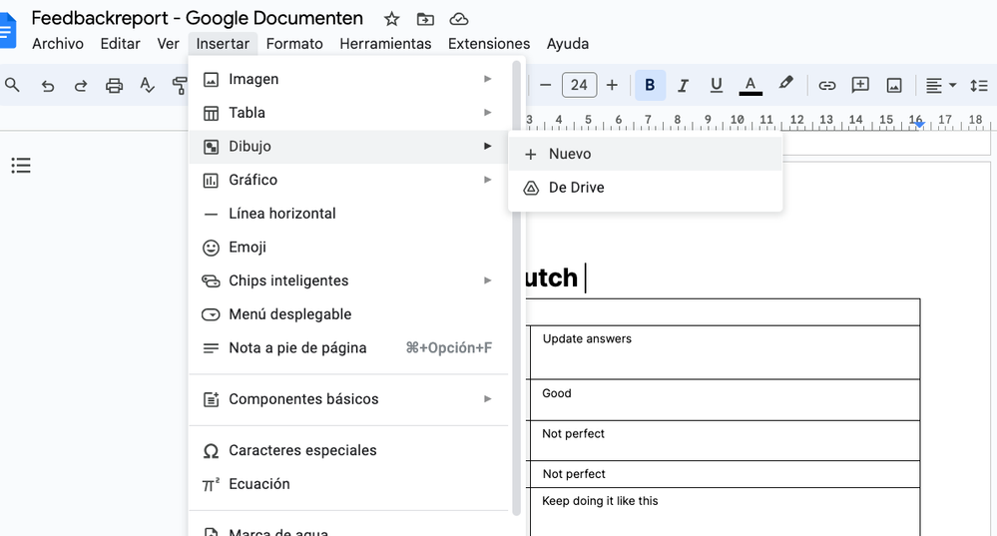Move document using the folder icon

pos(425,20)
